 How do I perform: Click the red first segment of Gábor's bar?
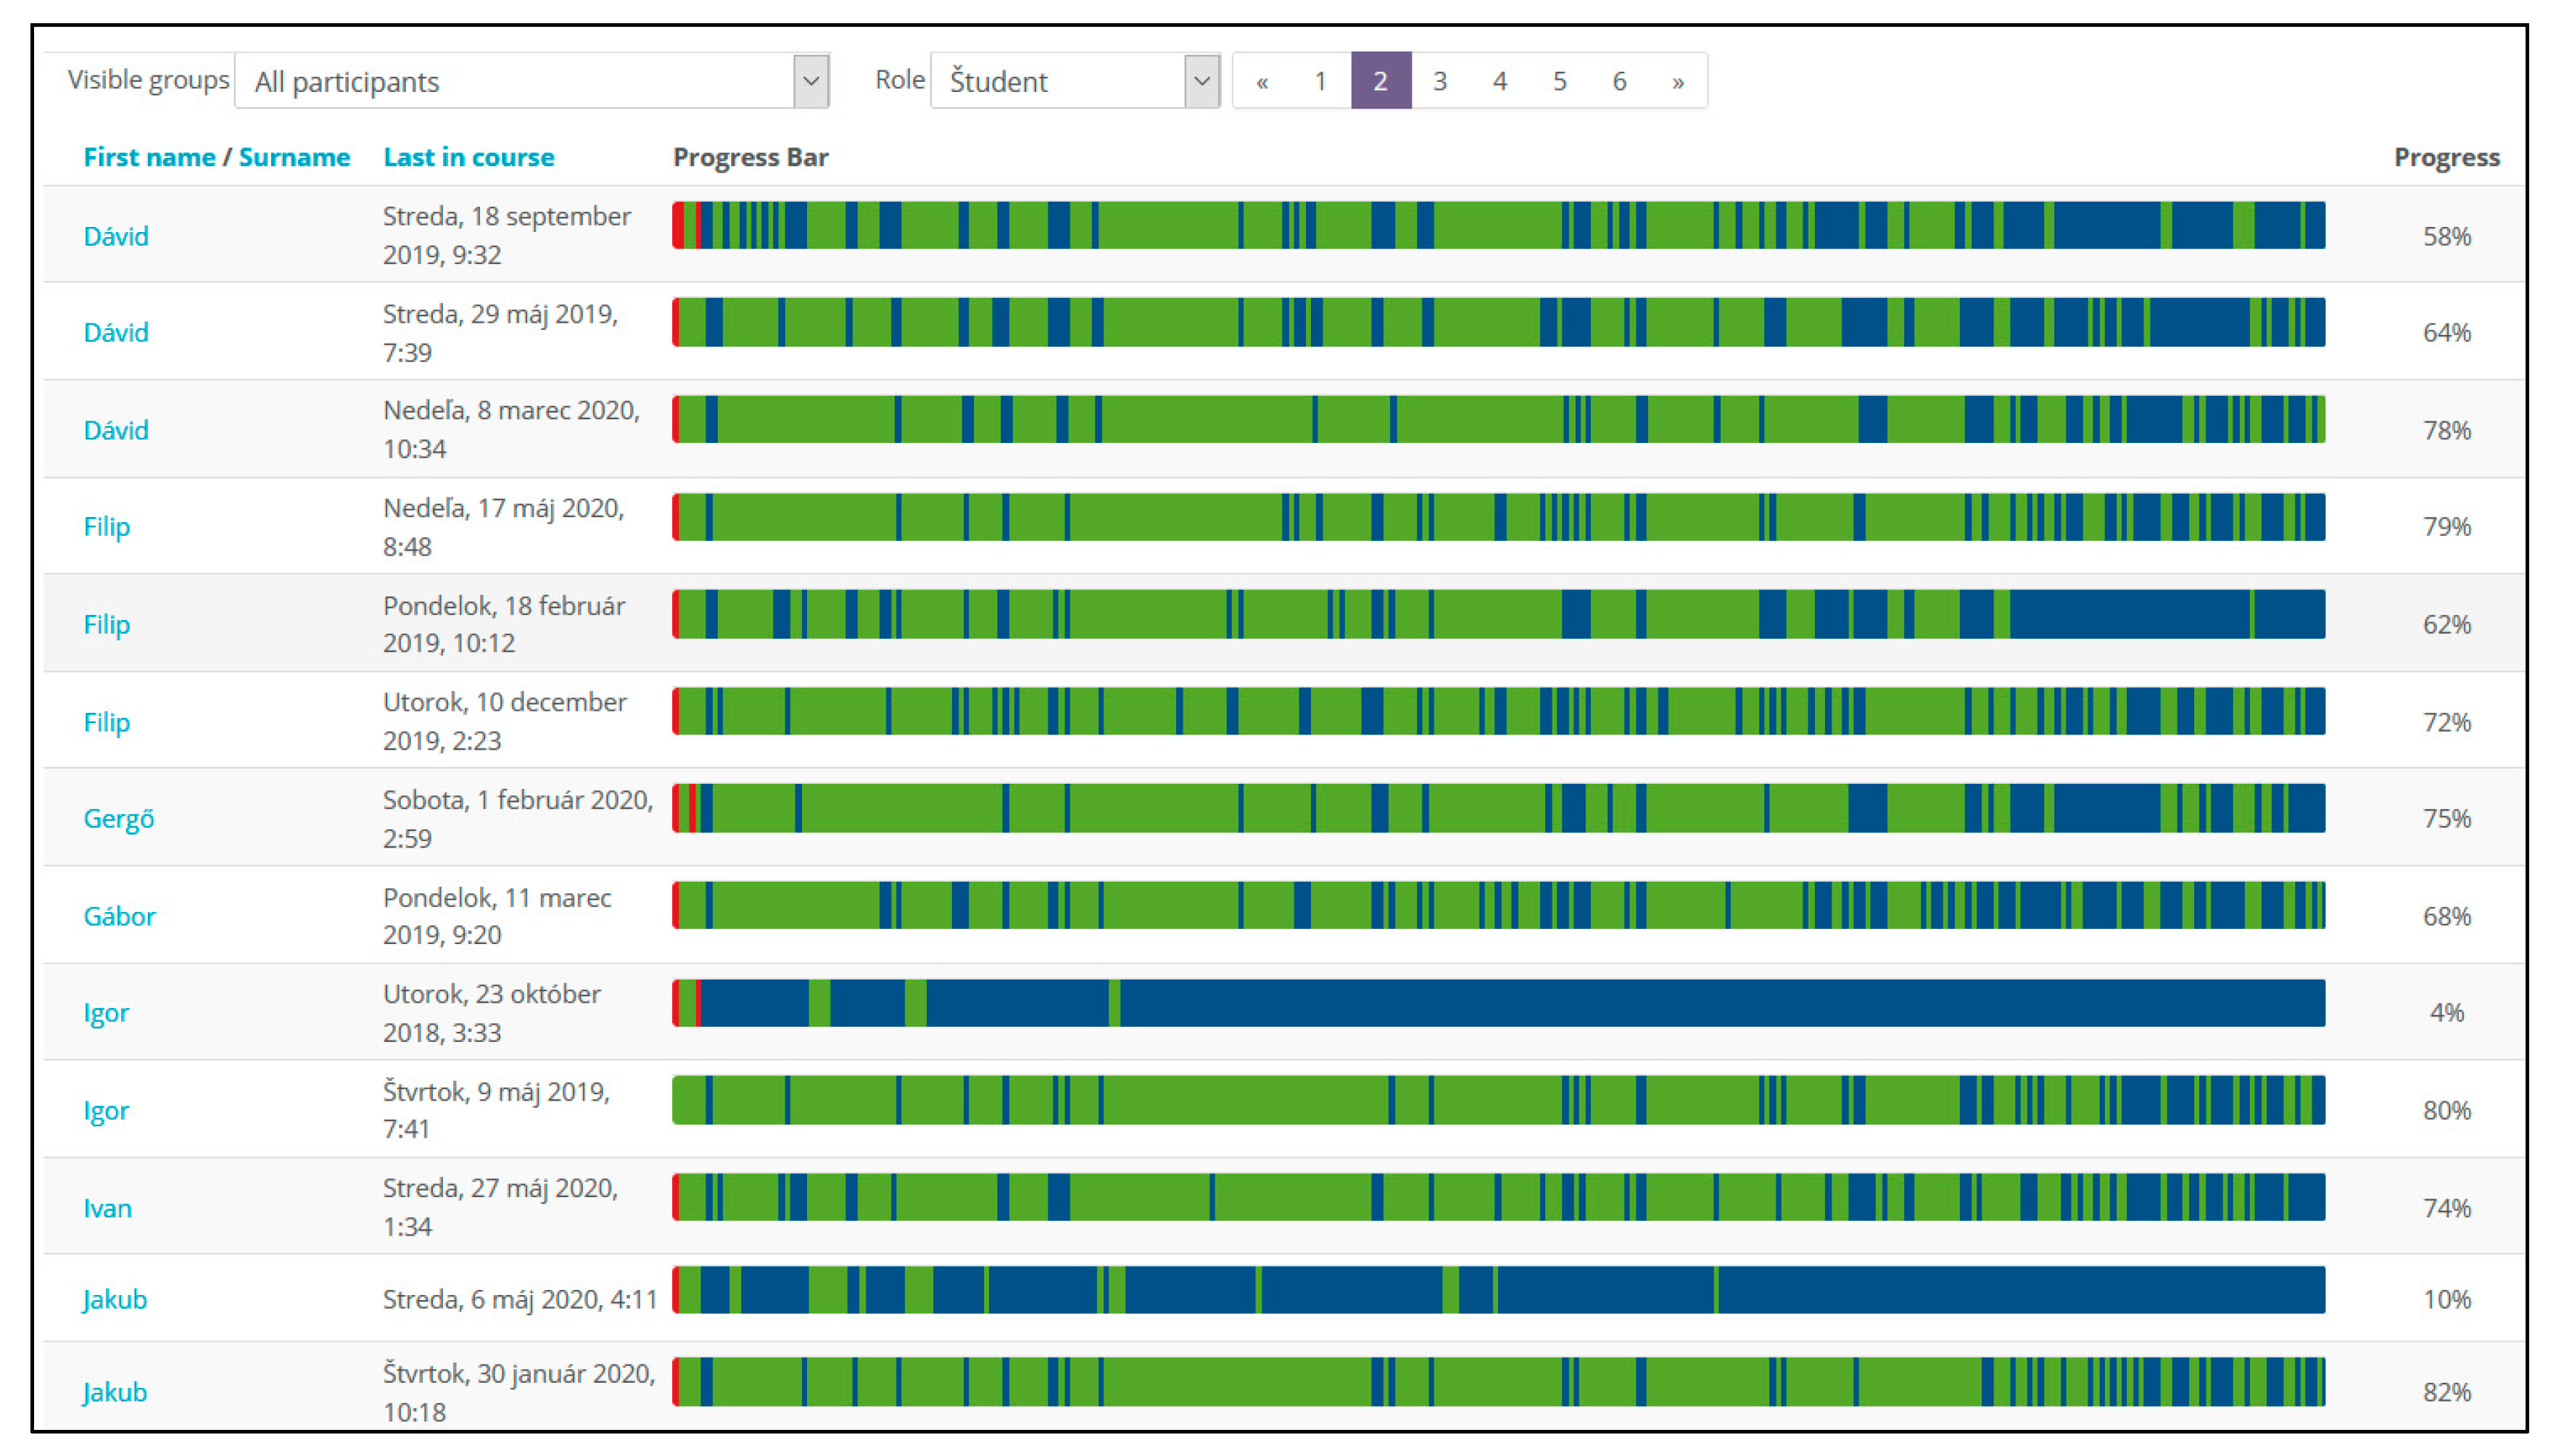point(677,905)
